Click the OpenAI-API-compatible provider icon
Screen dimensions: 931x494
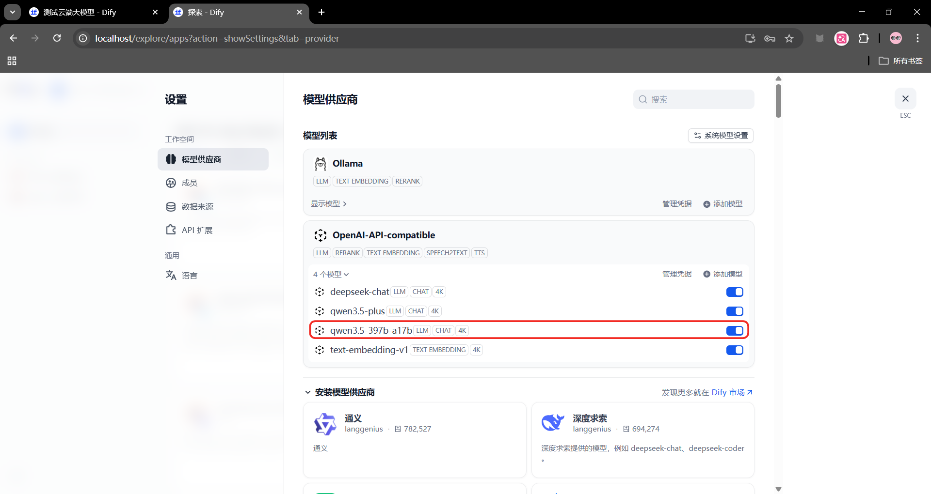click(x=321, y=235)
